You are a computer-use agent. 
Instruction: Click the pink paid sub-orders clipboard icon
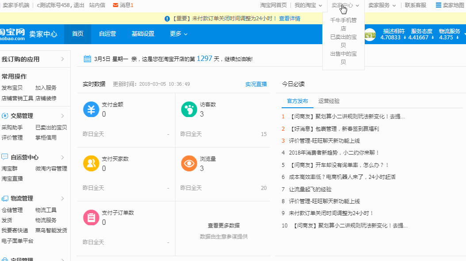(91, 218)
